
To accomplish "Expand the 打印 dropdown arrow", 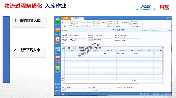I will (68, 22).
